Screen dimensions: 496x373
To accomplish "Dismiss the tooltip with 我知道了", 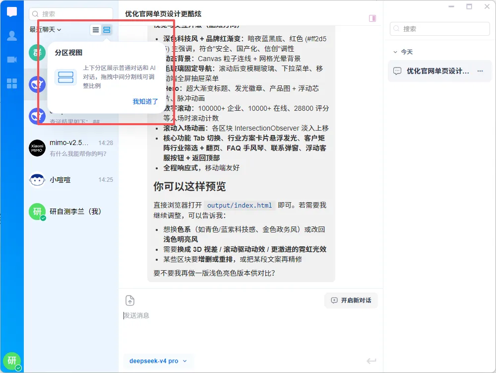I will [145, 102].
